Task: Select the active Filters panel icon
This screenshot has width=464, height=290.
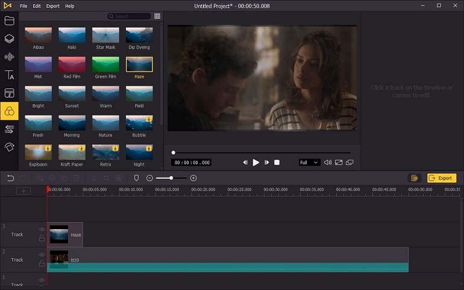Action: [9, 111]
